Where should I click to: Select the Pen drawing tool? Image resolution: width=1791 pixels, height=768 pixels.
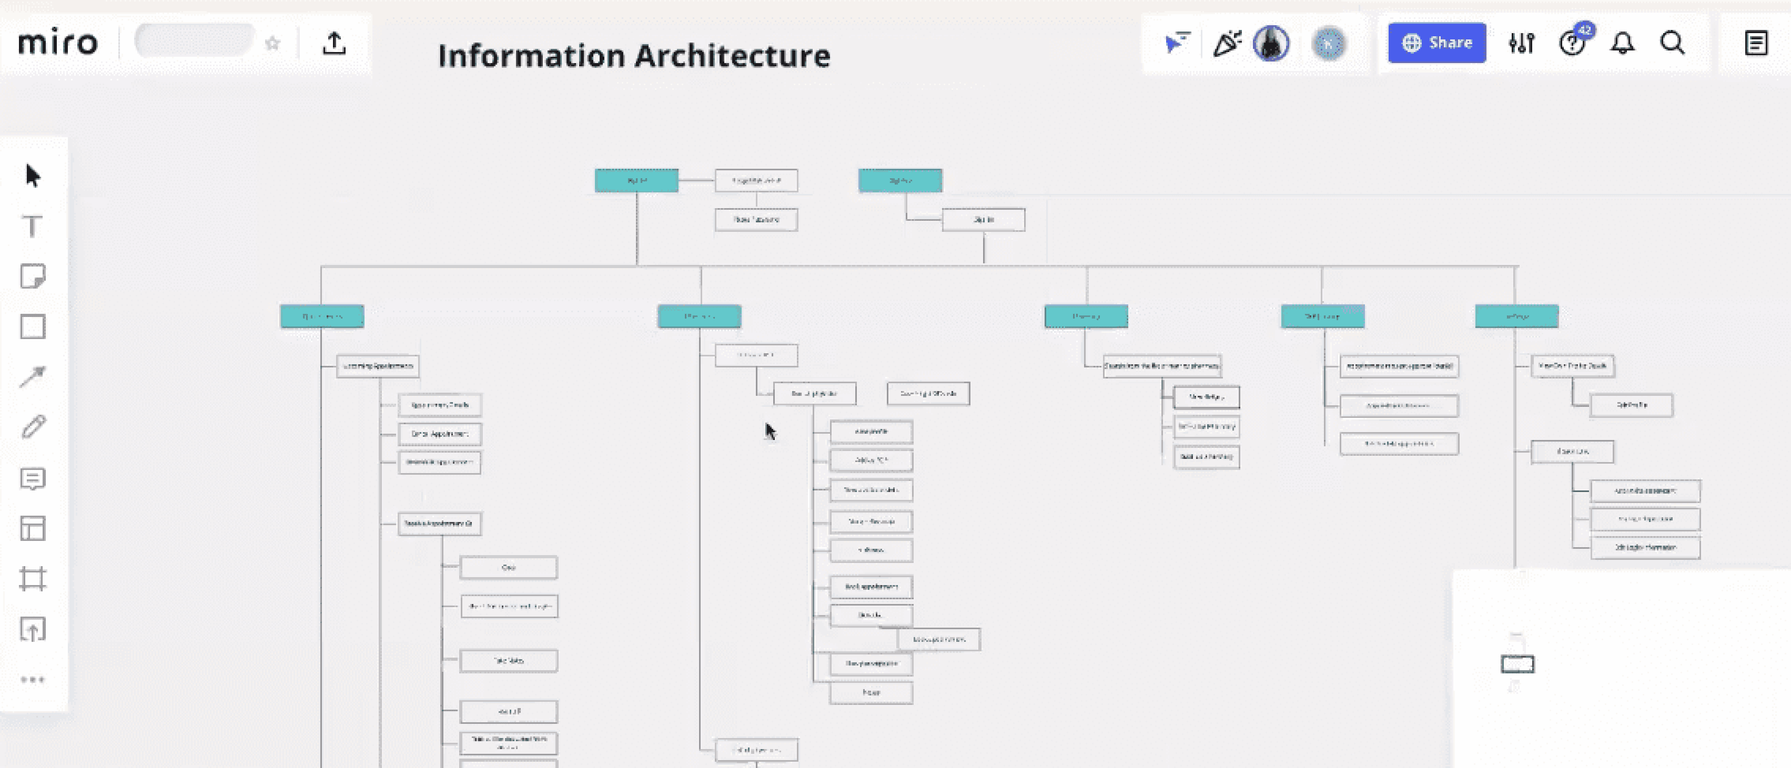tap(33, 427)
